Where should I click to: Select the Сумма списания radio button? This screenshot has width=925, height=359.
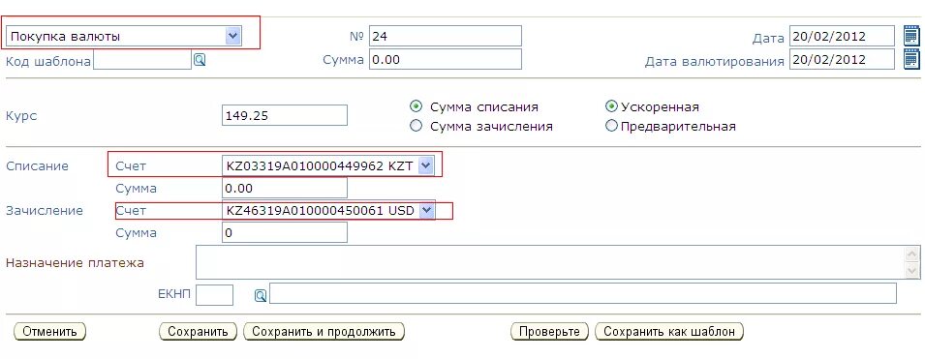pyautogui.click(x=416, y=106)
